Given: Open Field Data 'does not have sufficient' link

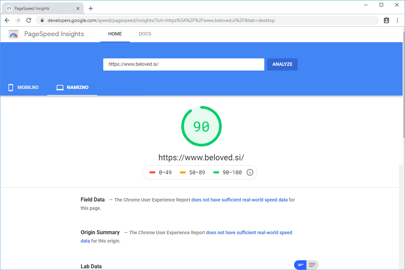Looking at the screenshot, I should point(240,200).
